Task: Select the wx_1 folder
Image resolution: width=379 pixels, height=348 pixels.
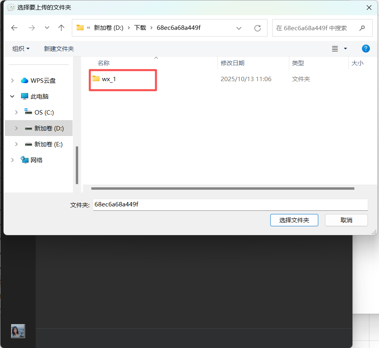Action: [x=109, y=79]
